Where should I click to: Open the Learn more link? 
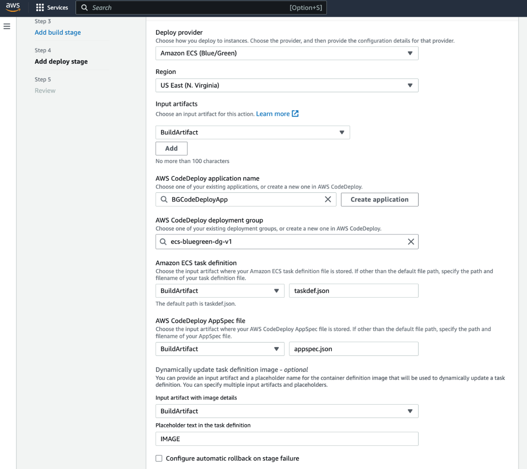(273, 114)
